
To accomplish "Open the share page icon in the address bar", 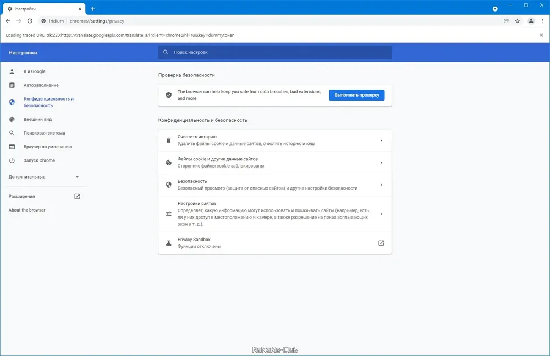I will pyautogui.click(x=506, y=21).
